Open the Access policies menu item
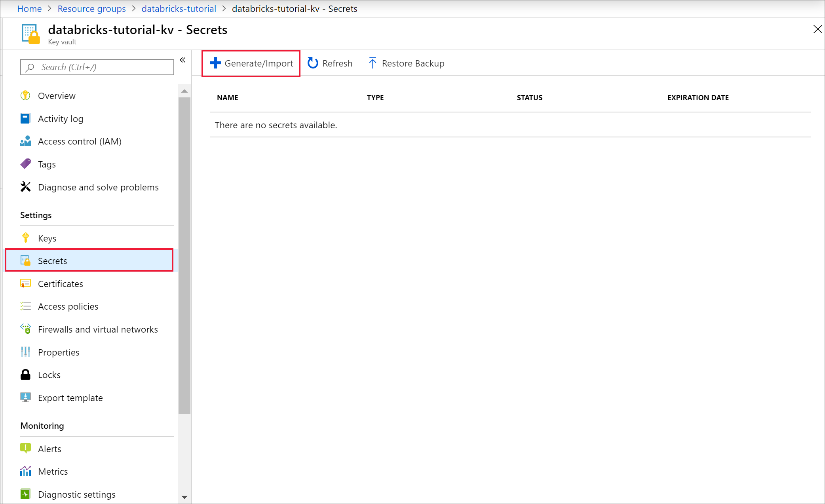Viewport: 825px width, 504px height. pyautogui.click(x=68, y=306)
